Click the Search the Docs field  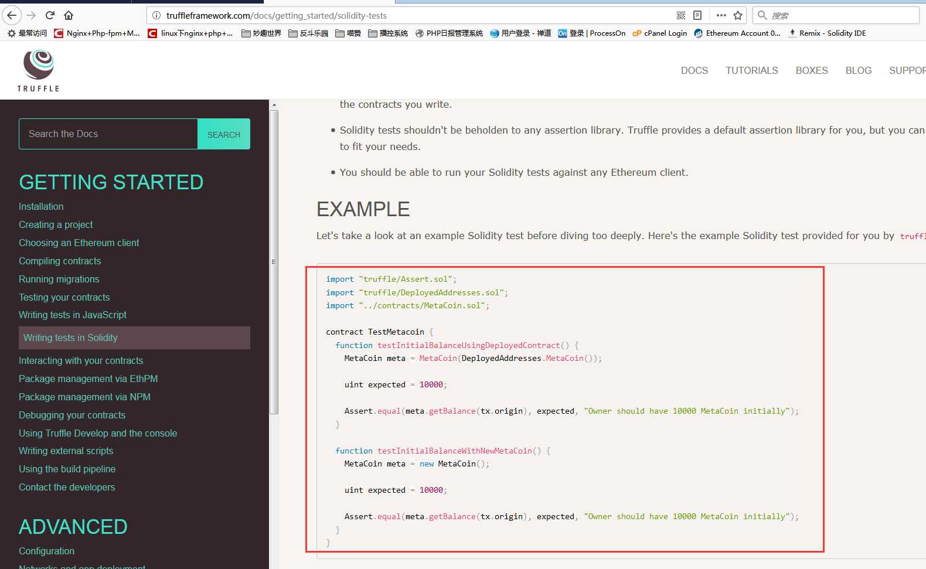click(x=108, y=134)
